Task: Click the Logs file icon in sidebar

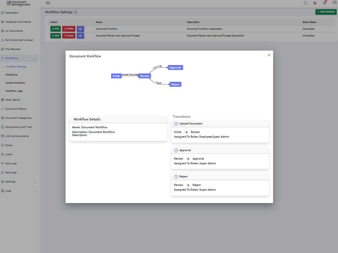Action: click(x=3, y=191)
